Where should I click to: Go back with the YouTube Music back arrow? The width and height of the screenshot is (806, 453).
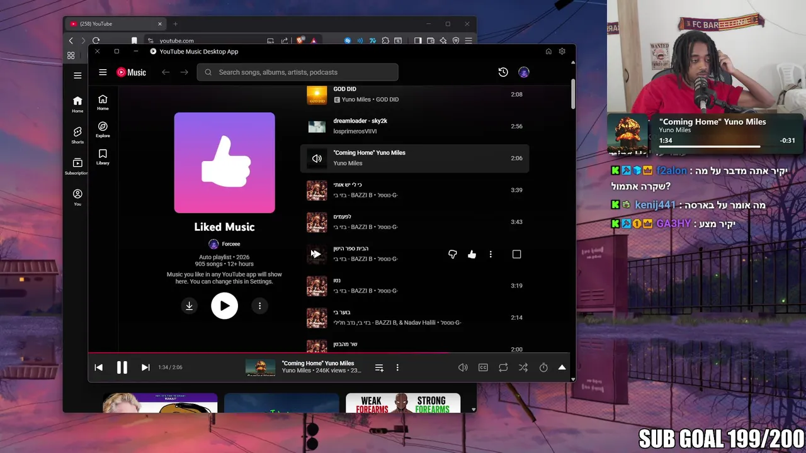(x=166, y=72)
